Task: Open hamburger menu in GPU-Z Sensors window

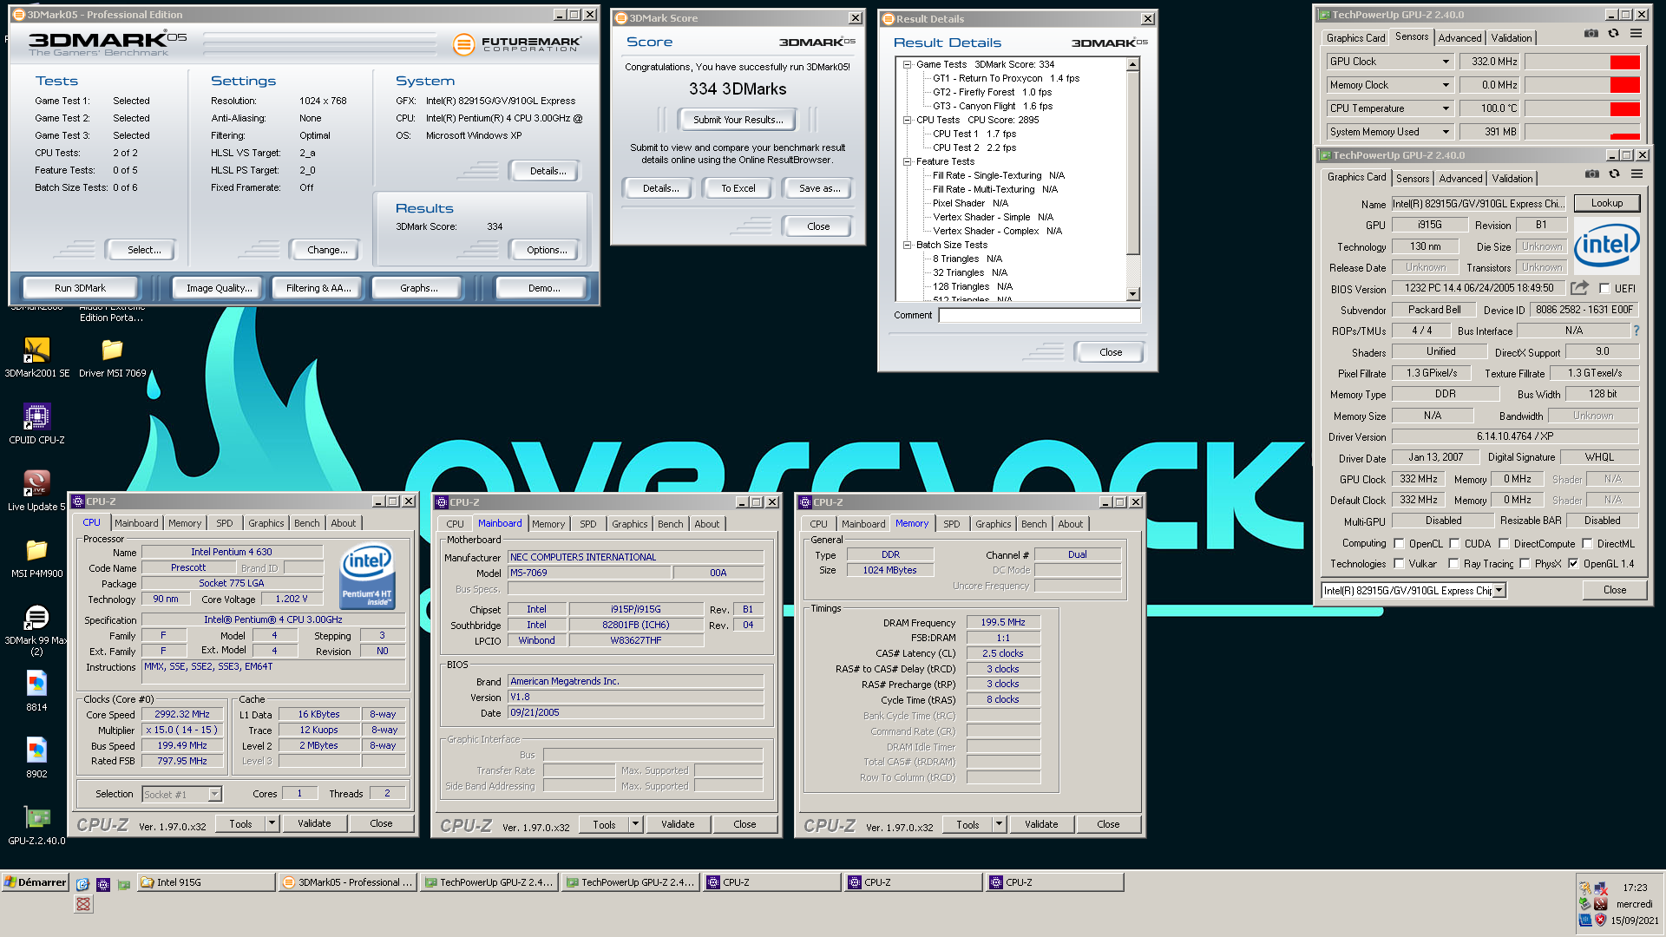Action: [1636, 33]
